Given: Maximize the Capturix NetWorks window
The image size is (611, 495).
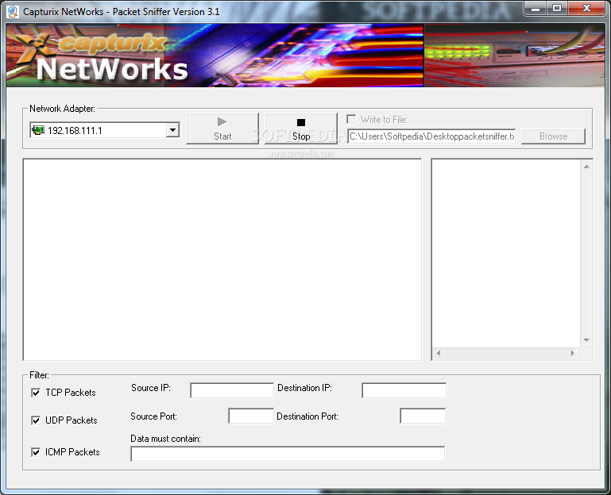Looking at the screenshot, I should (x=557, y=9).
